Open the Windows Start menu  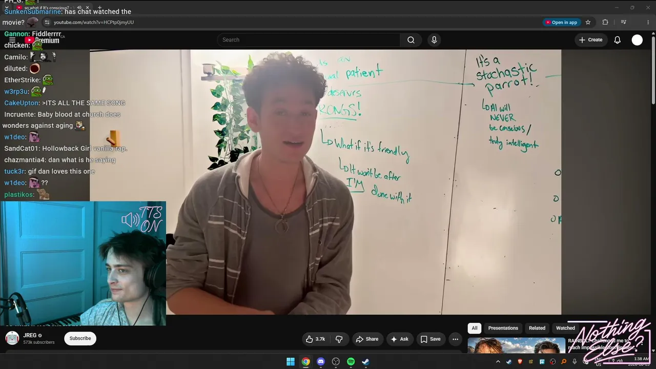[x=291, y=362]
